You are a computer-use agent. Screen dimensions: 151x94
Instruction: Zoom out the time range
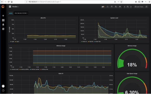tap(128, 7)
